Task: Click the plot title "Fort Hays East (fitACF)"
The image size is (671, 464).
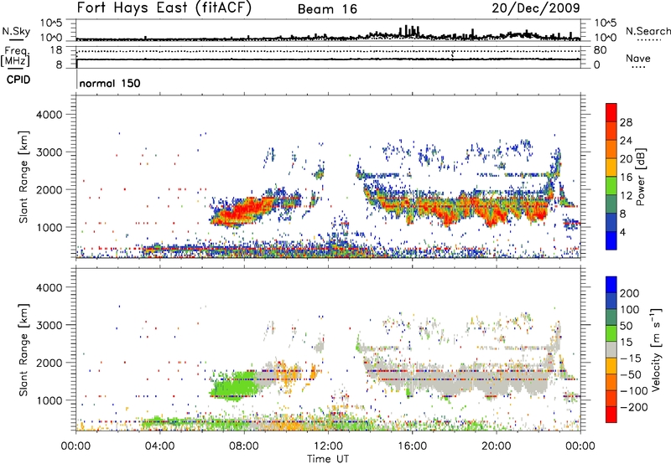Action: coord(164,8)
